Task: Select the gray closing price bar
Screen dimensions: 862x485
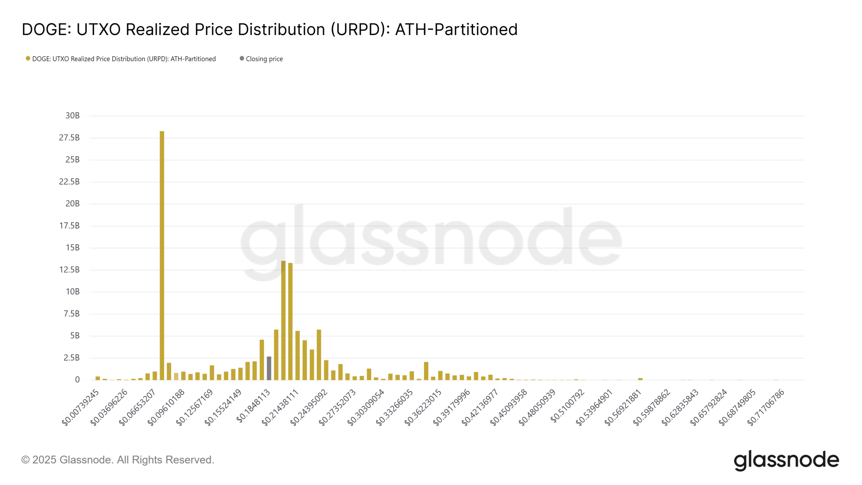Action: click(269, 368)
